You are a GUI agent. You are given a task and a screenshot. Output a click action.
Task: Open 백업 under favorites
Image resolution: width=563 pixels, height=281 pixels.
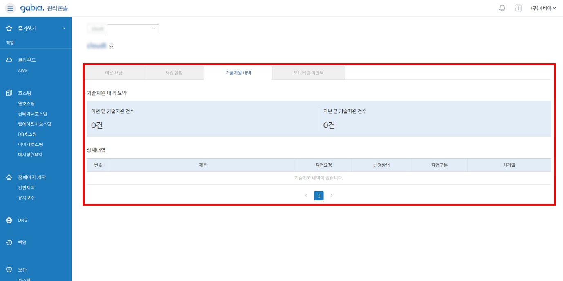click(x=10, y=42)
